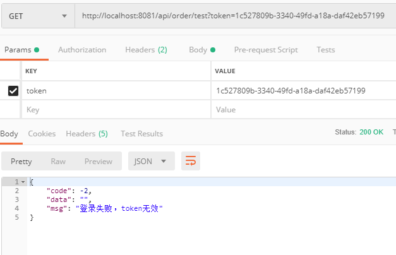The height and width of the screenshot is (255, 396).
Task: Click the token value cell
Action: pyautogui.click(x=304, y=91)
